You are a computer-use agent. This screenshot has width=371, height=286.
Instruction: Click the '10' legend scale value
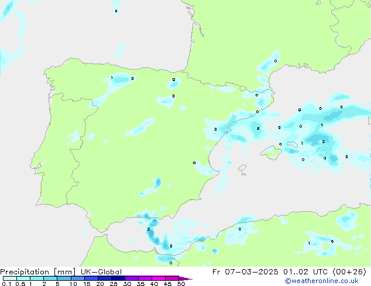pyautogui.click(x=73, y=284)
